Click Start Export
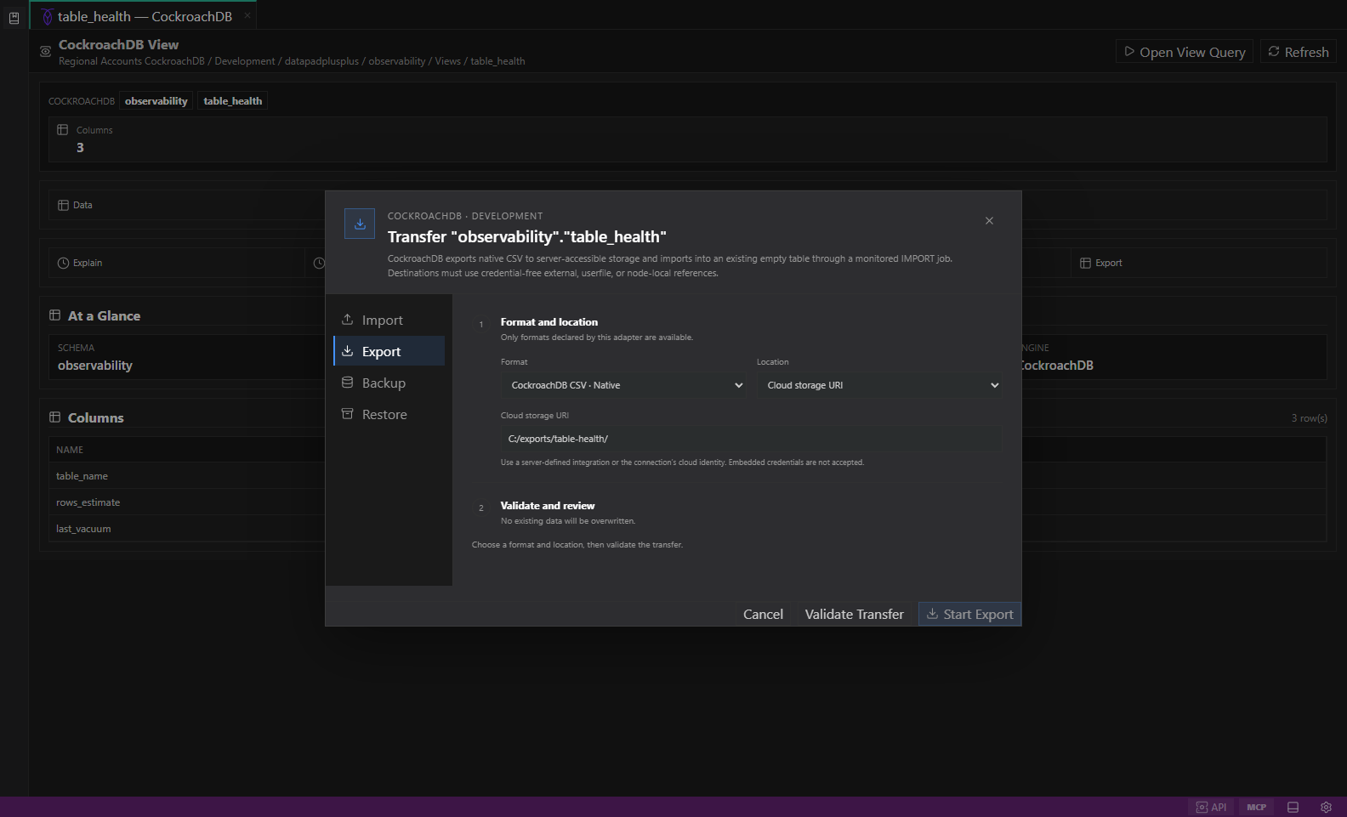This screenshot has width=1347, height=817. [969, 614]
